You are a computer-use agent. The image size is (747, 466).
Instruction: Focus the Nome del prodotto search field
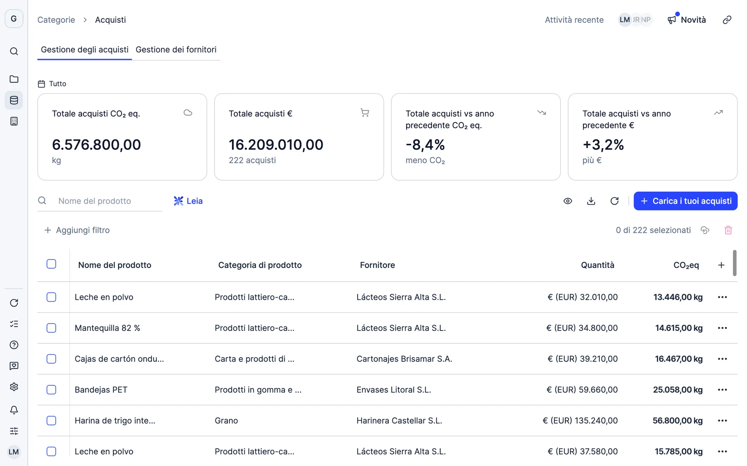coord(100,201)
